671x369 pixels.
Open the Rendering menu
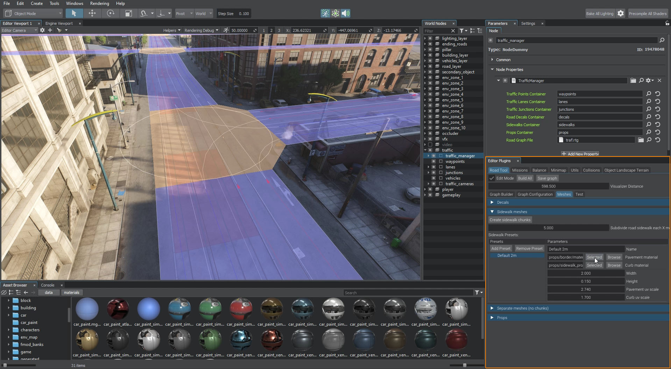(x=99, y=3)
